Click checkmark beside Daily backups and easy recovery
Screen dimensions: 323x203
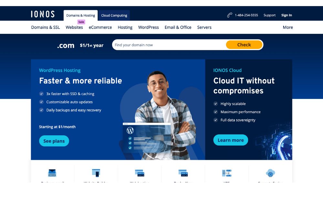(41, 110)
